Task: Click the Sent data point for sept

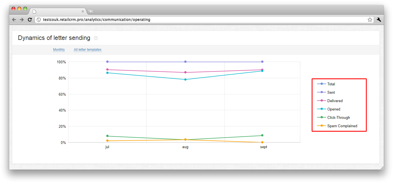Action: [x=262, y=62]
